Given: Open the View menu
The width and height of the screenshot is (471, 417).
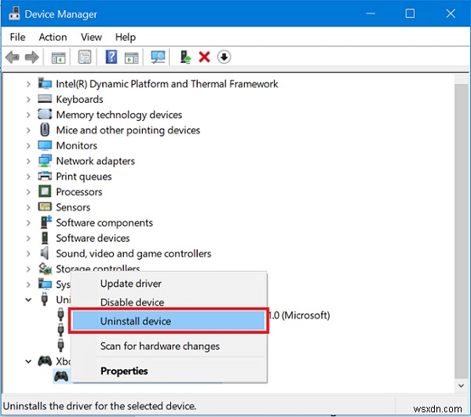Looking at the screenshot, I should 91,37.
